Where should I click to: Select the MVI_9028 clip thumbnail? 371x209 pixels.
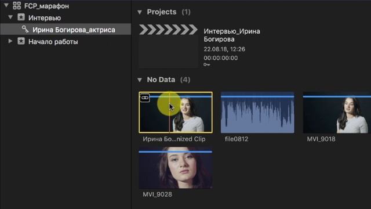(x=176, y=168)
